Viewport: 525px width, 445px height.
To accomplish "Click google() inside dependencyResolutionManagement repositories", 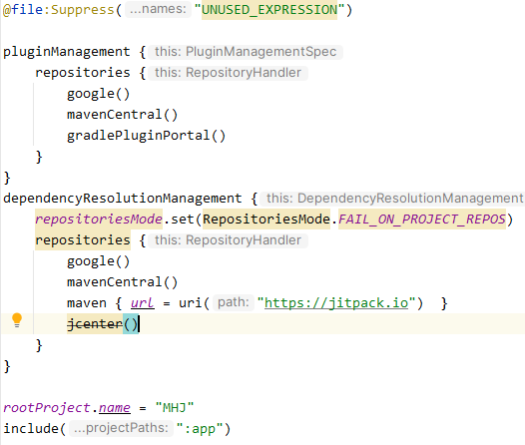I will [x=99, y=261].
